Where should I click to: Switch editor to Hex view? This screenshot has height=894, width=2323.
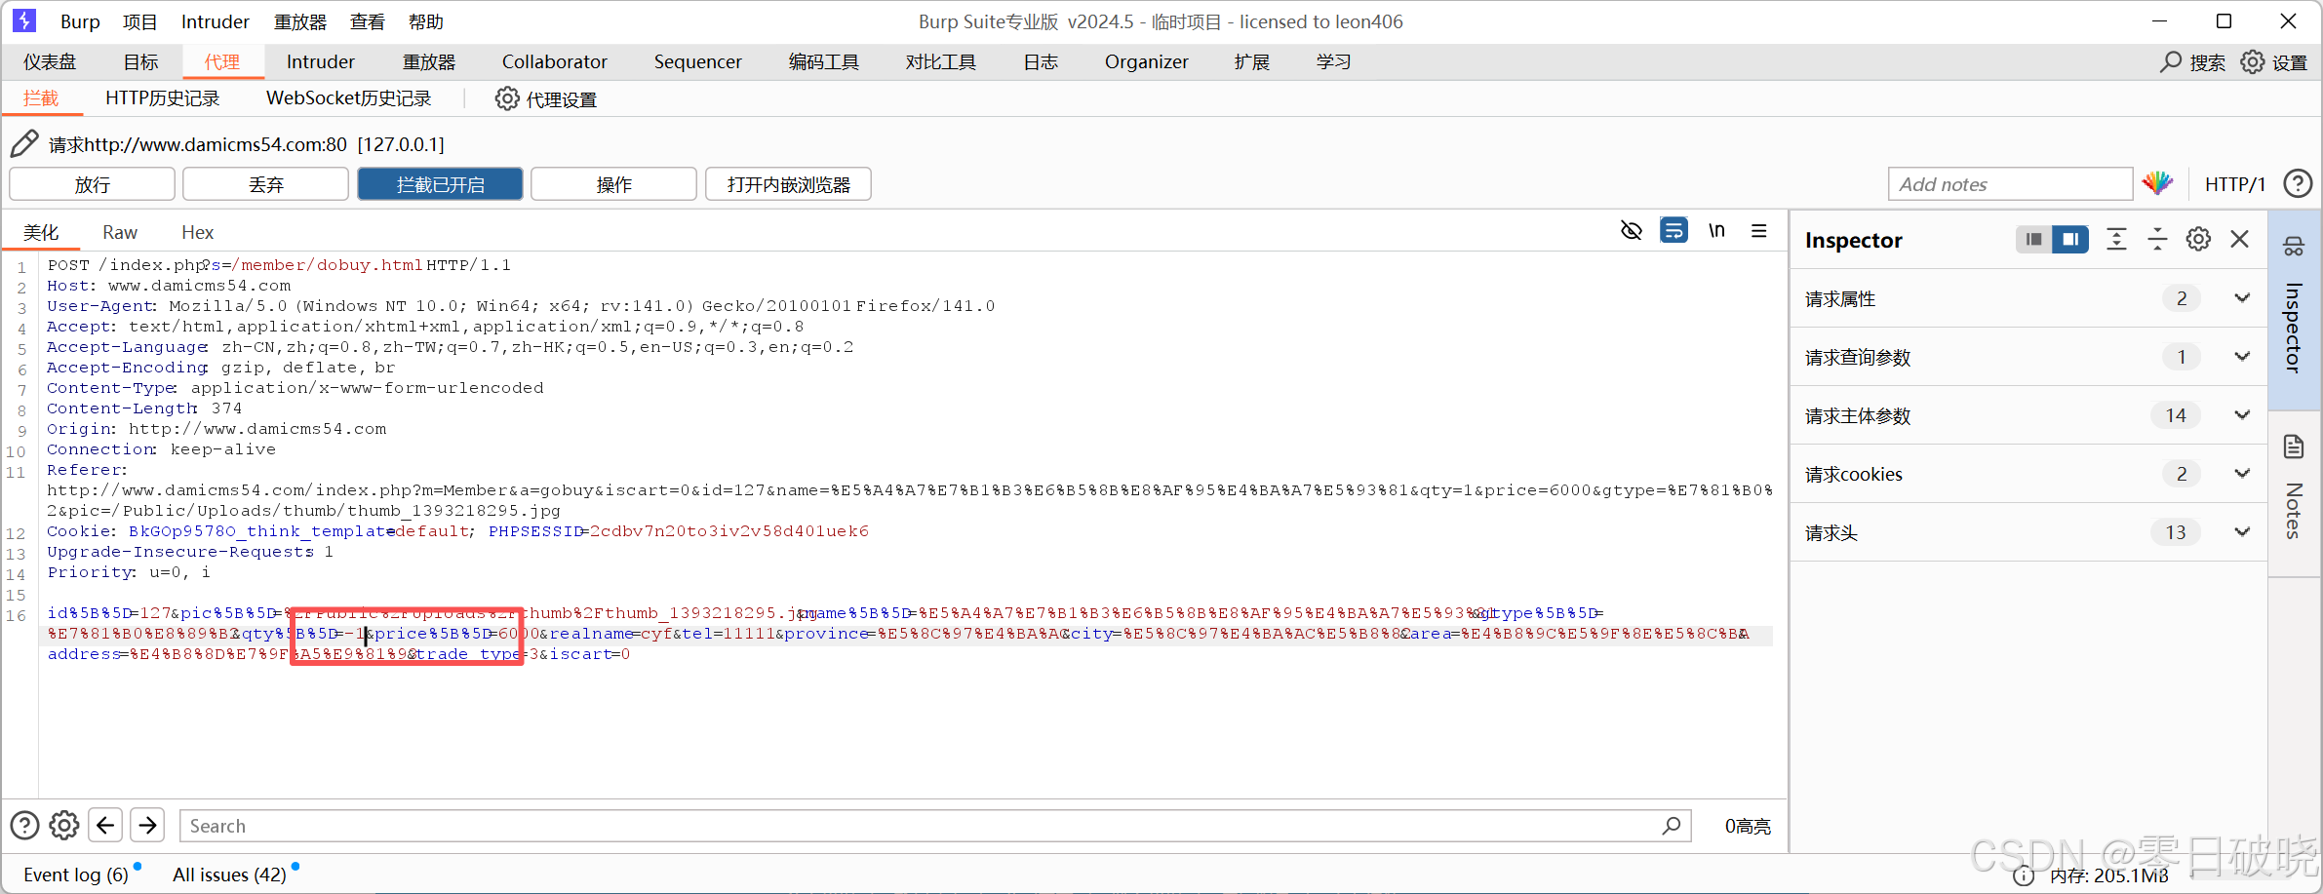pos(197,232)
